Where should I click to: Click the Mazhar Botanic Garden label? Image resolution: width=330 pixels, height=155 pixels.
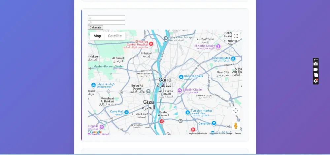click(109, 66)
